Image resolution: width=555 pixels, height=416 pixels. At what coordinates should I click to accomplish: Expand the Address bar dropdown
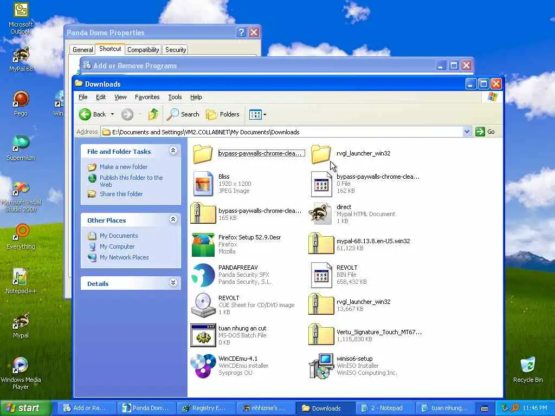pos(467,132)
